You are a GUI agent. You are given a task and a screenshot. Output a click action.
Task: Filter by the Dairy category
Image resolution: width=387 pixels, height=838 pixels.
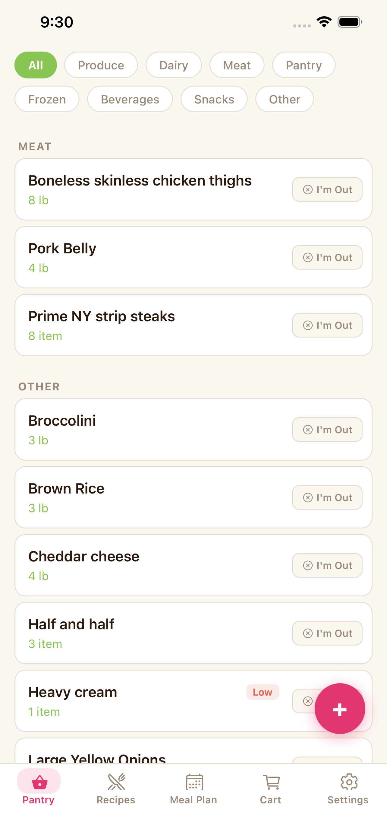point(174,65)
